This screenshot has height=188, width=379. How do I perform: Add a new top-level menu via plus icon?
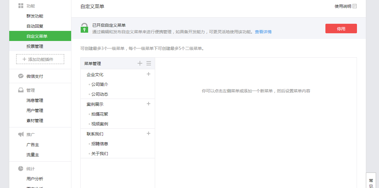[x=140, y=63]
